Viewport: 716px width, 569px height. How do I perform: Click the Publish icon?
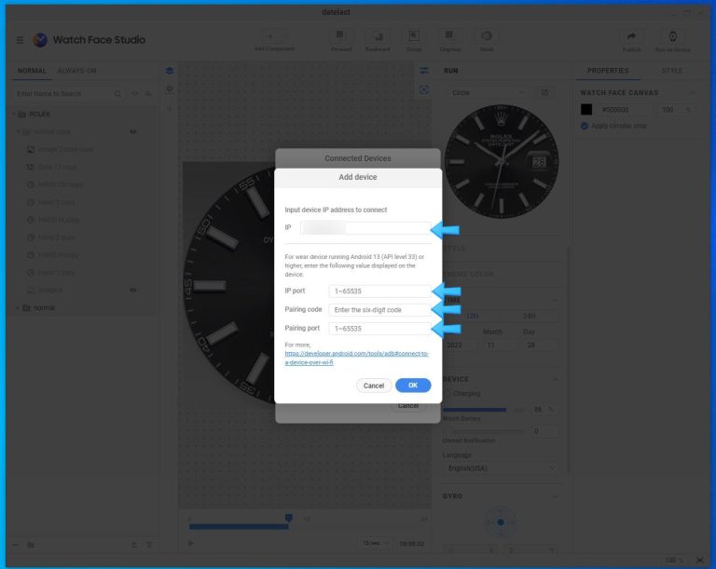pyautogui.click(x=631, y=36)
